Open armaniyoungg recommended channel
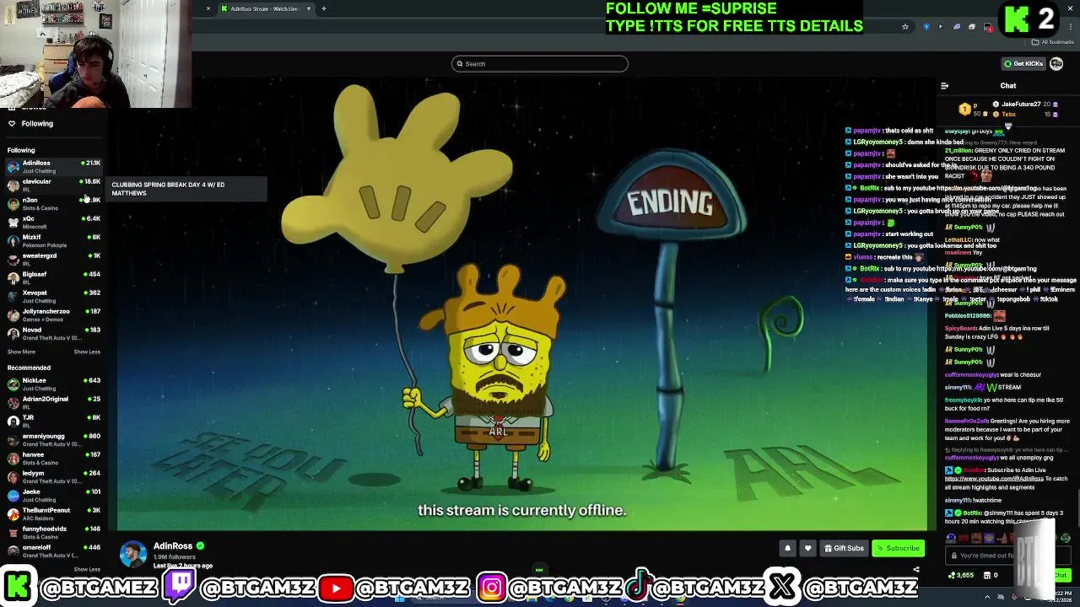 click(x=53, y=439)
